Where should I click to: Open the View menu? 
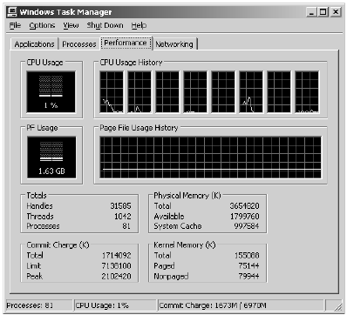[x=71, y=25]
